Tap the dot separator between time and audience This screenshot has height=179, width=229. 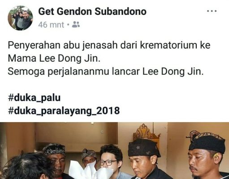(x=68, y=25)
